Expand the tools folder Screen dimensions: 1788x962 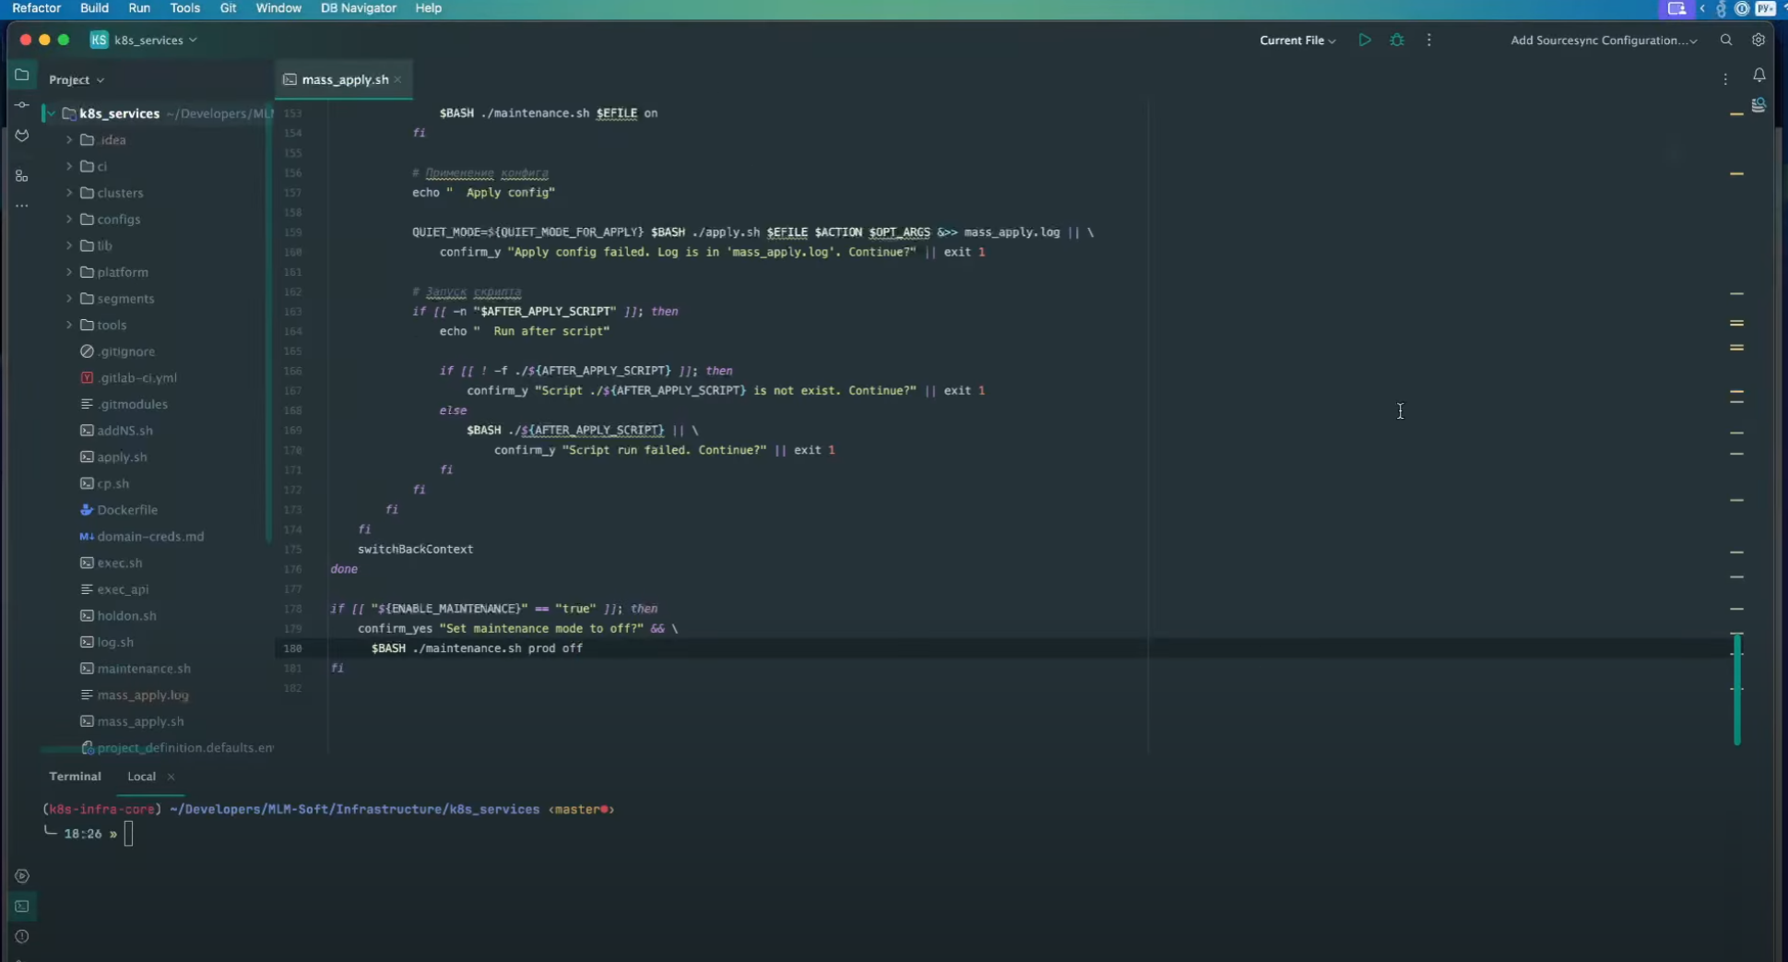(x=69, y=325)
